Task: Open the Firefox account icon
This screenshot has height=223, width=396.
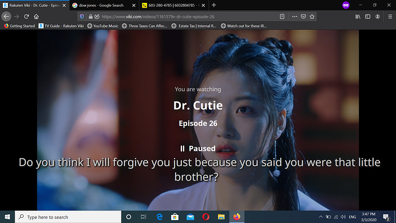Action: pos(378,17)
